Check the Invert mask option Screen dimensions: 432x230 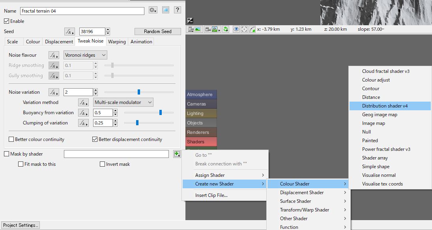pyautogui.click(x=102, y=164)
